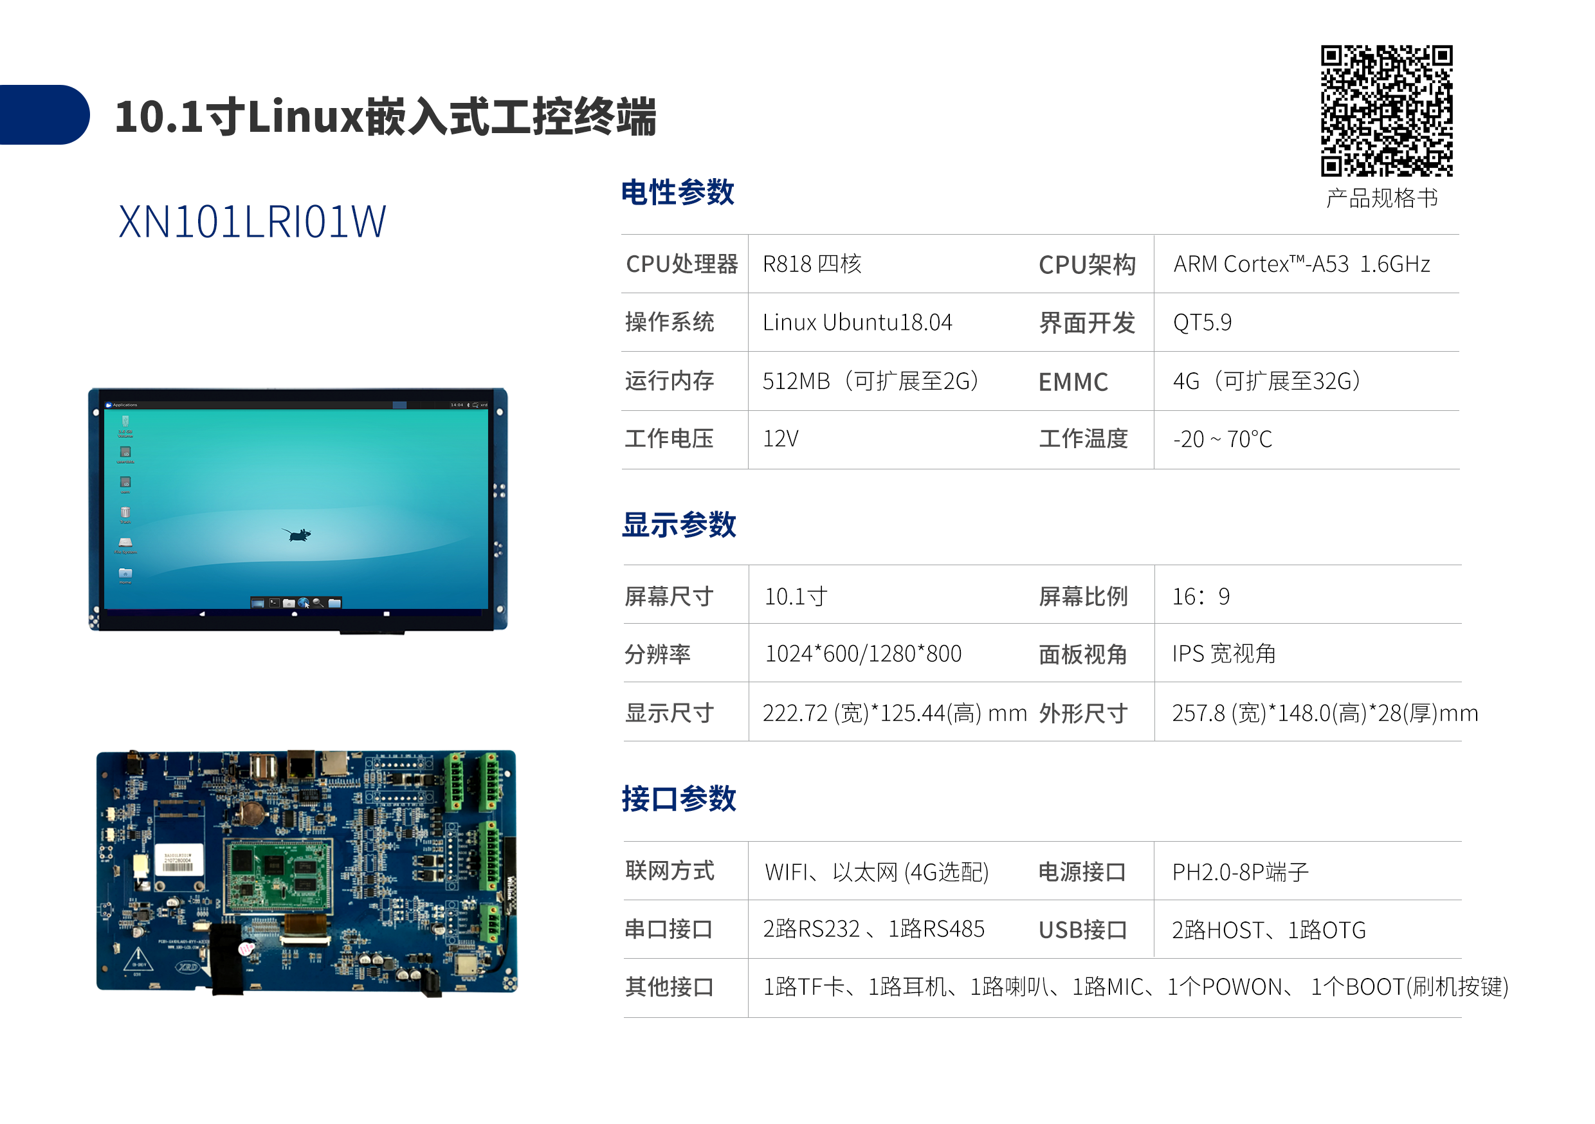This screenshot has height=1124, width=1595.
Task: Select the USB接口 label
Action: (x=1083, y=931)
